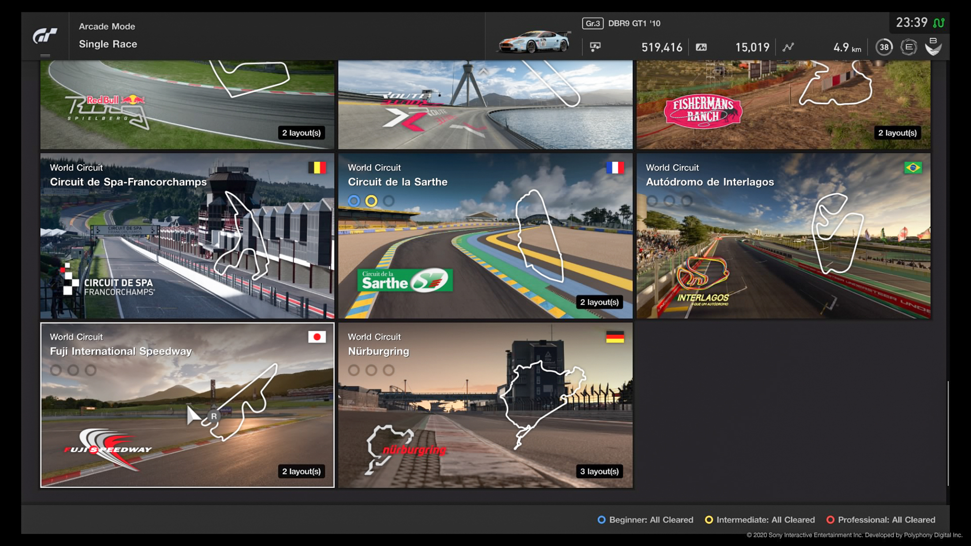Click the DBR9 GT1 car thumbnail

(534, 42)
